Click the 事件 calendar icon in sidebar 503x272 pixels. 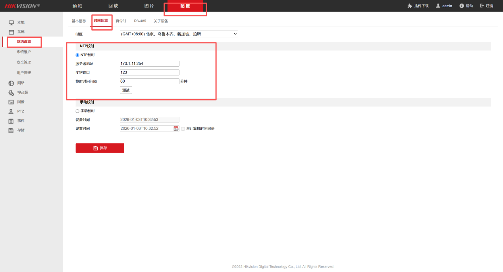[12, 121]
